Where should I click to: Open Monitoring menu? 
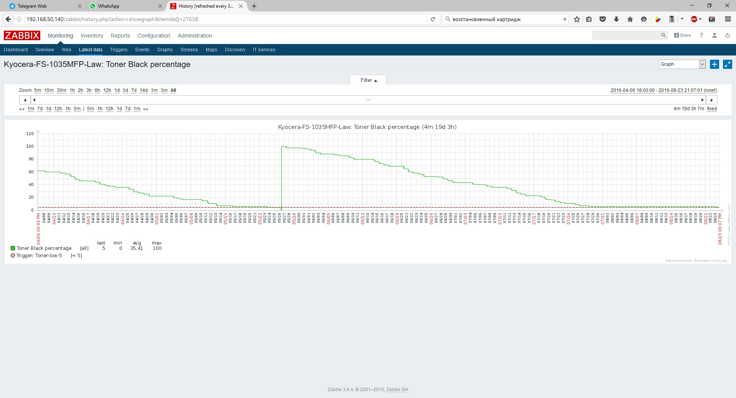pos(60,36)
